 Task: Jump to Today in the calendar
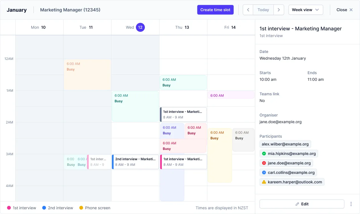263,10
